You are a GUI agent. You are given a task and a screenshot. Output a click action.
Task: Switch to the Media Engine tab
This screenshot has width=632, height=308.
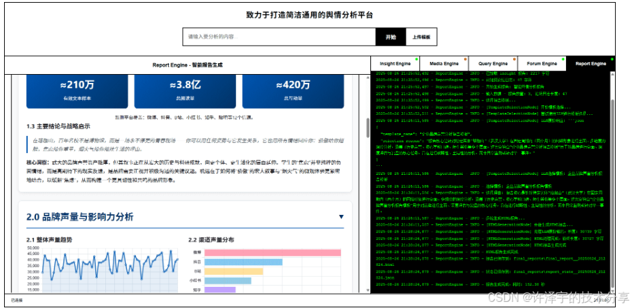click(444, 64)
